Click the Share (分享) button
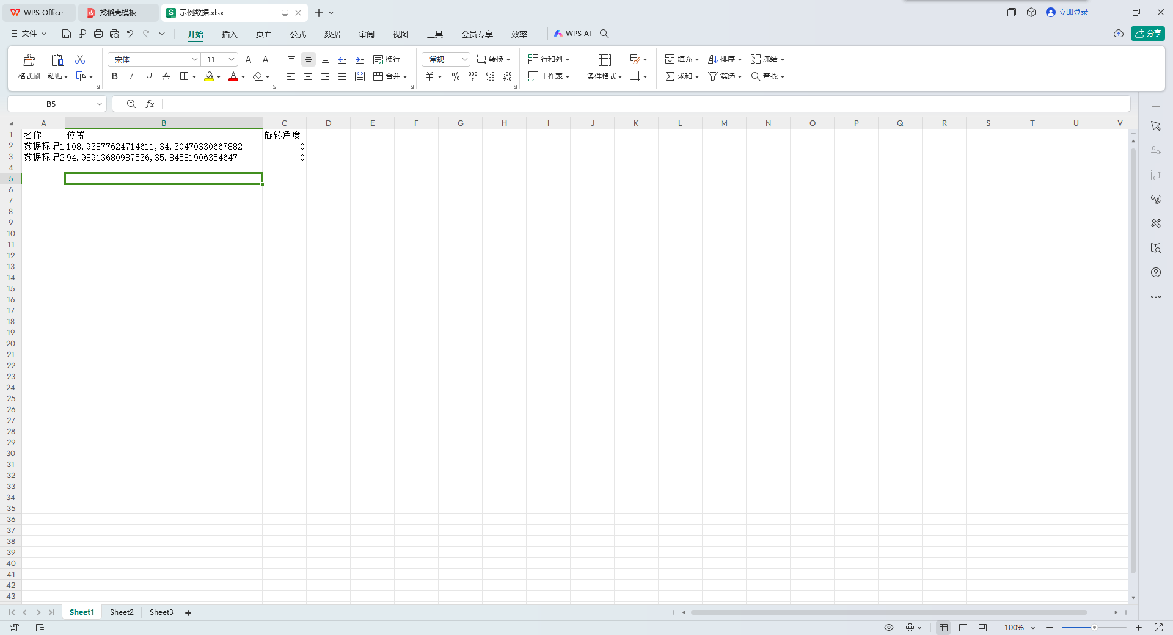 [1148, 34]
